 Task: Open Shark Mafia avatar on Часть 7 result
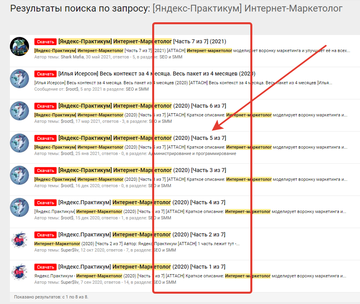tap(19, 46)
